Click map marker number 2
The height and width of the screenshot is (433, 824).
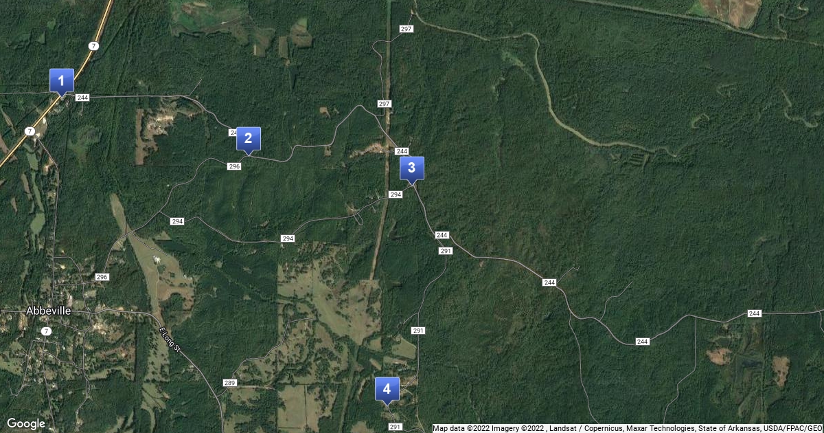click(249, 140)
